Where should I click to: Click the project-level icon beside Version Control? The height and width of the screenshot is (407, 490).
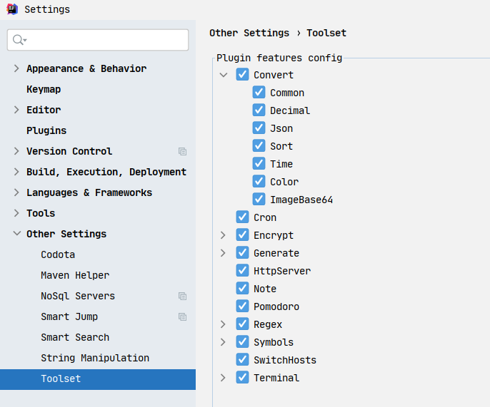[x=183, y=152]
